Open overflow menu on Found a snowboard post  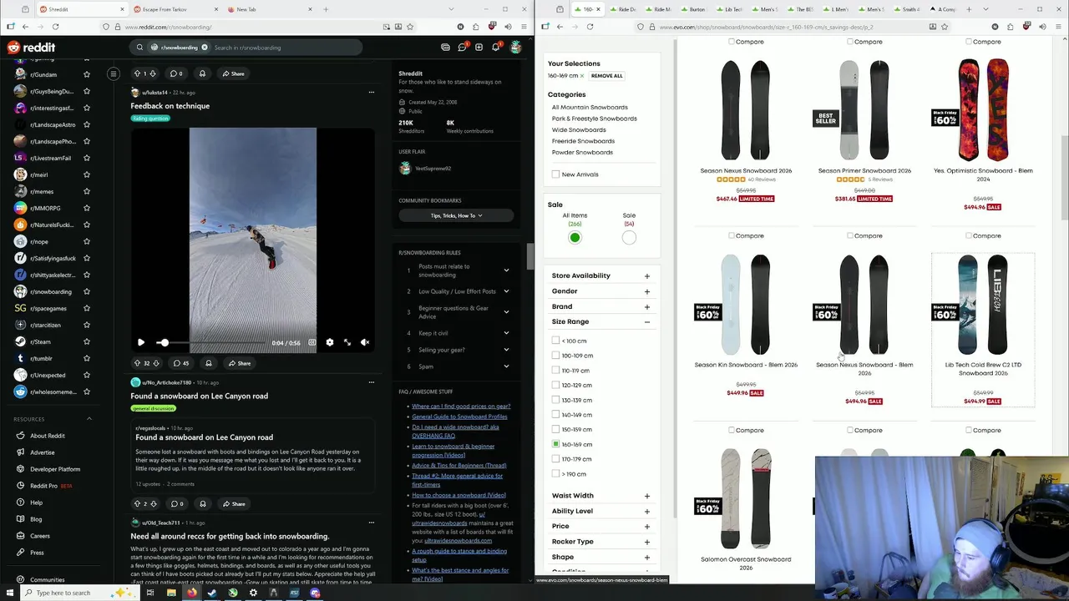(372, 382)
